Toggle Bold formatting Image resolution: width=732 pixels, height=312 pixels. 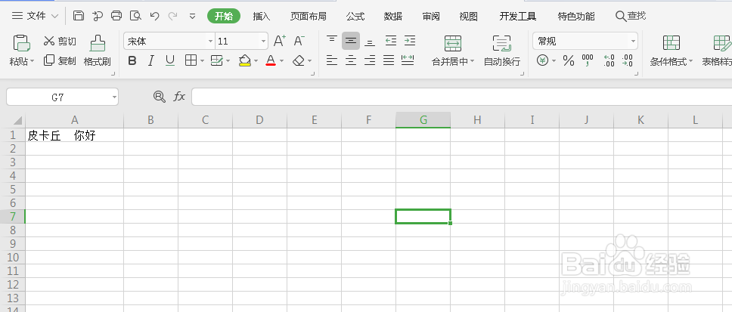point(132,60)
